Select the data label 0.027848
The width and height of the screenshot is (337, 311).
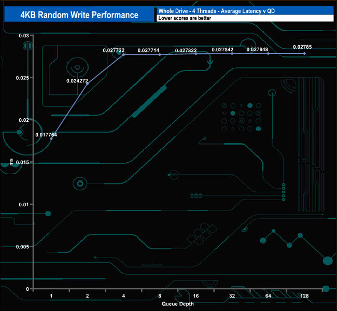click(x=257, y=49)
